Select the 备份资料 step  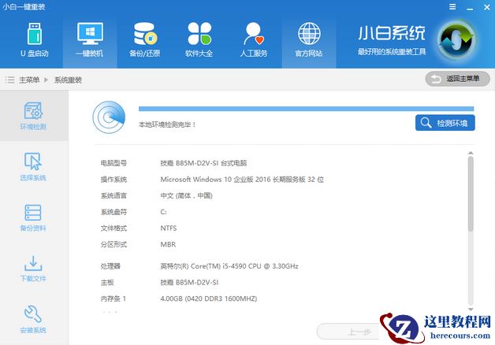click(33, 217)
